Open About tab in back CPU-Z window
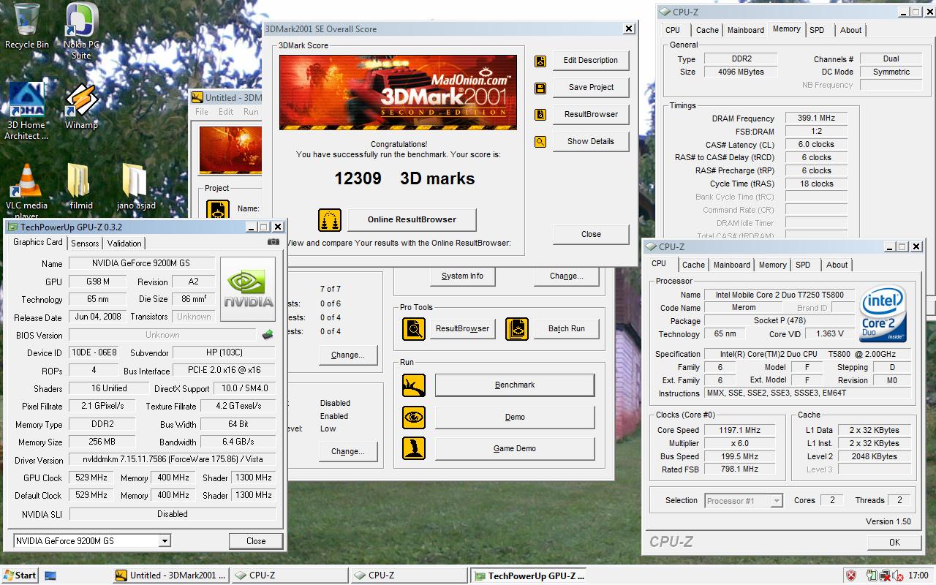Viewport: 936px width, 585px height. pos(850,30)
